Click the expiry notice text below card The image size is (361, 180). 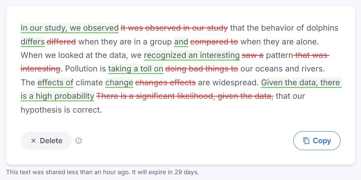(103, 172)
